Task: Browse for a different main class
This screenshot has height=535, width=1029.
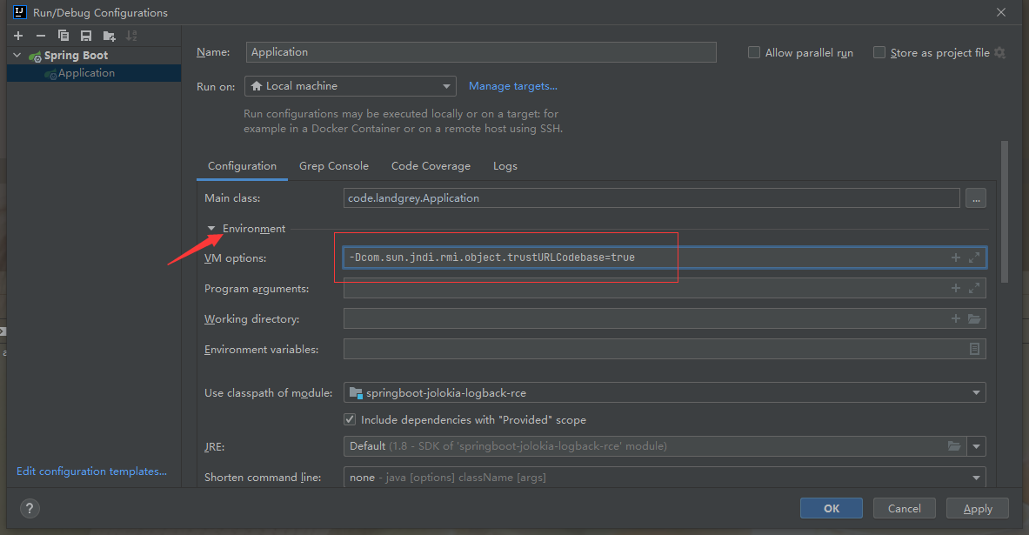Action: pos(975,197)
